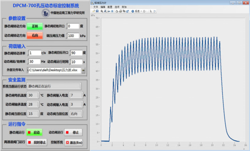Image resolution: width=250 pixels, height=151 pixels.
Task: Click the 退出(Esc) button
Action: [74, 142]
